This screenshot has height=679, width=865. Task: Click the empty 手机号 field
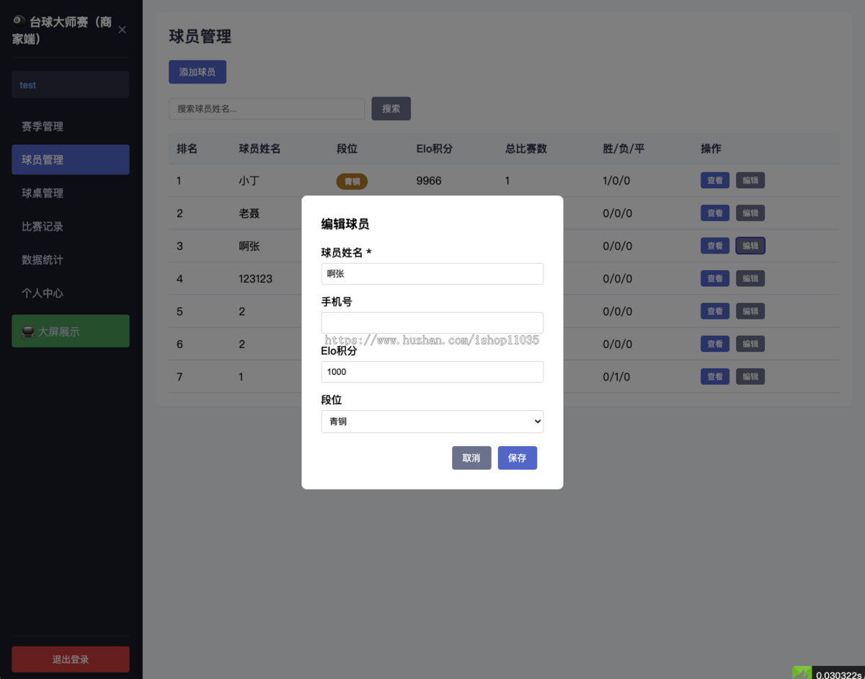click(432, 322)
